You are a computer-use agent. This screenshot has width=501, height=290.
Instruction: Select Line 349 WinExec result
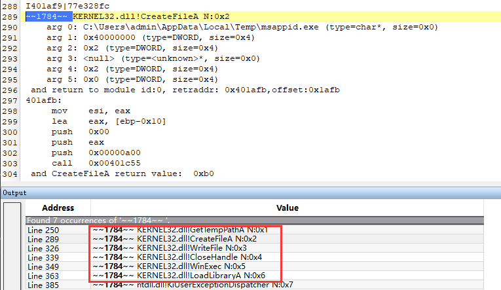tap(255, 266)
